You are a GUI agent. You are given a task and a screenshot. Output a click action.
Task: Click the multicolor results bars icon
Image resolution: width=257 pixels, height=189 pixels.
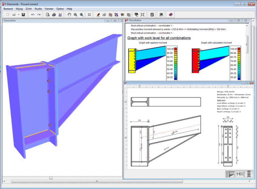[122, 15]
